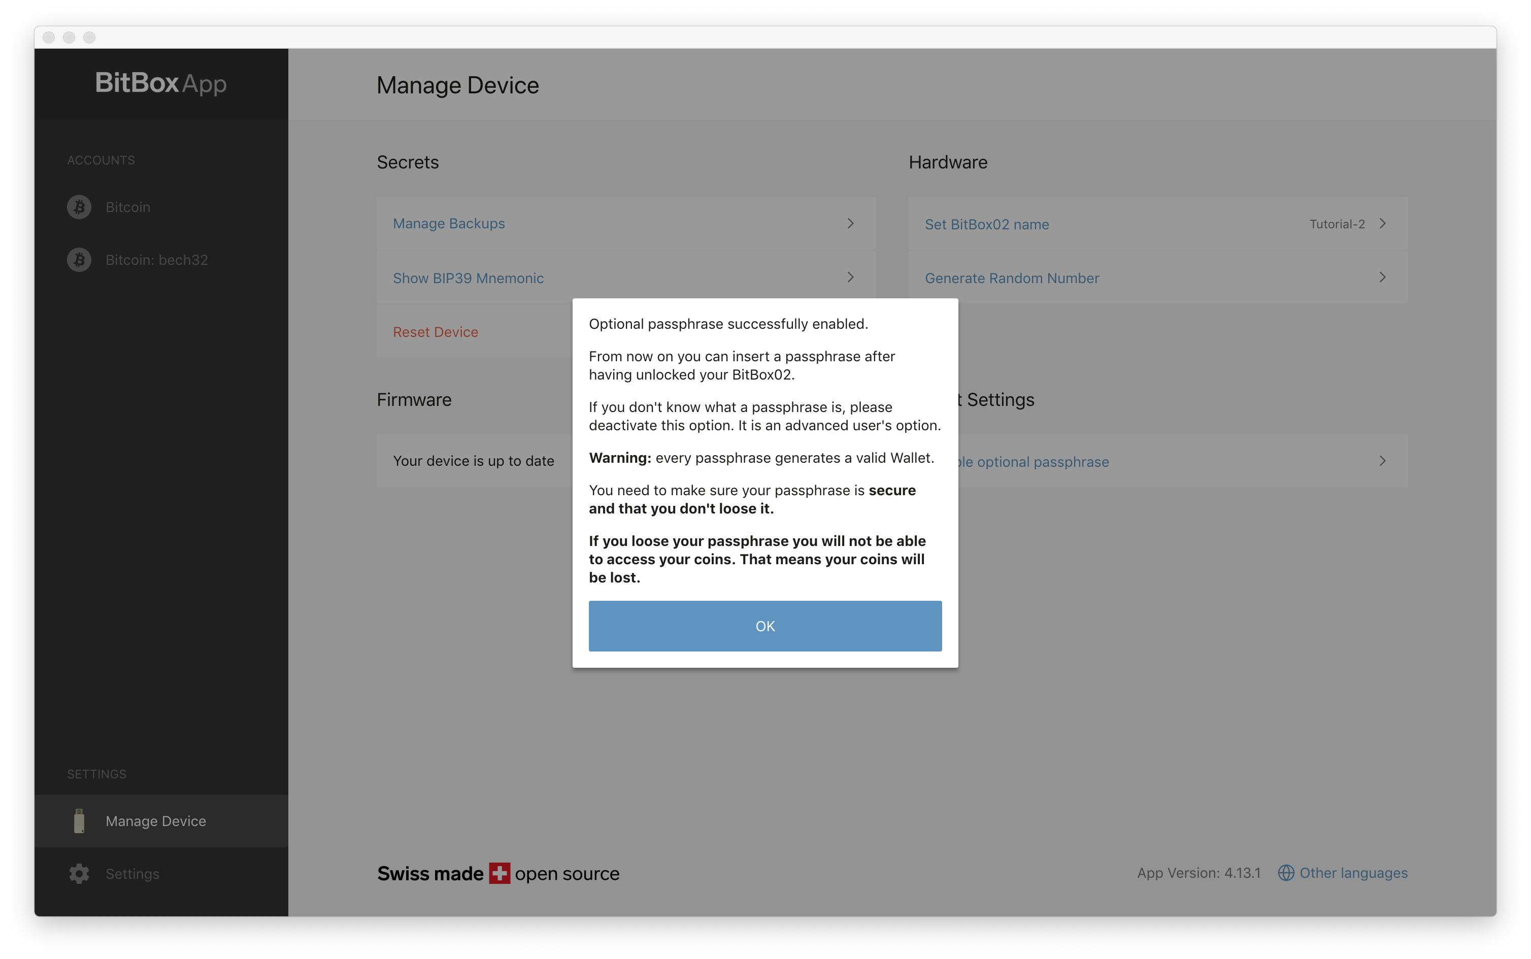The width and height of the screenshot is (1531, 959).
Task: Click the Warning text in the dialog
Action: click(620, 458)
